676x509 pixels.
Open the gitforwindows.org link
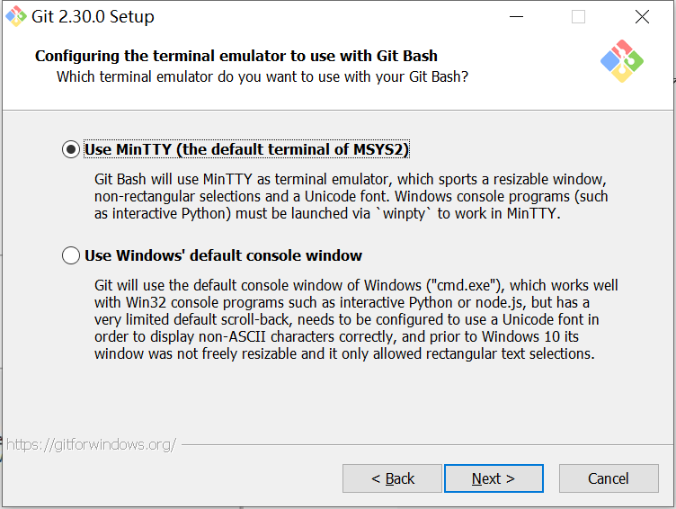pos(90,444)
